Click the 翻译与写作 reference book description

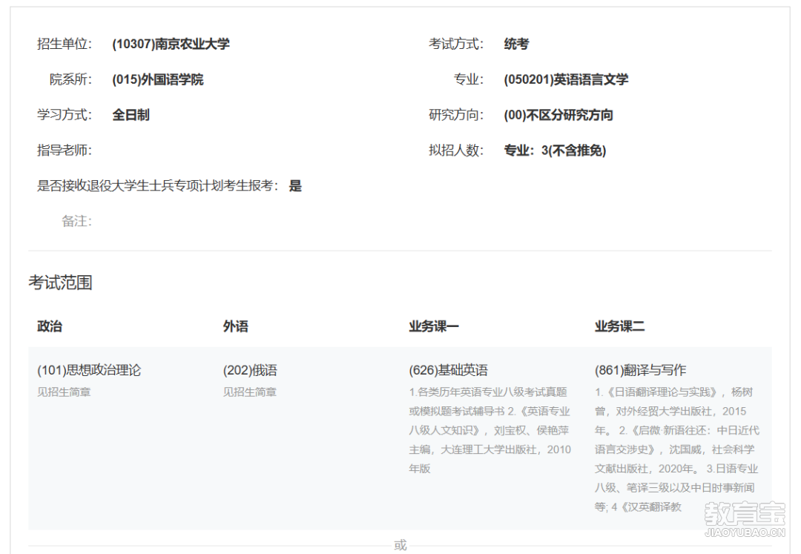(677, 449)
